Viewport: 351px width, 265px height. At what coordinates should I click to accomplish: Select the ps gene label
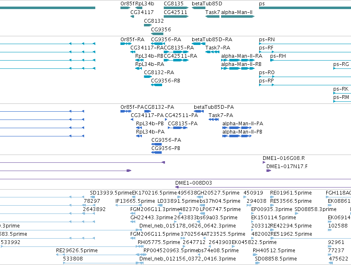[261, 4]
